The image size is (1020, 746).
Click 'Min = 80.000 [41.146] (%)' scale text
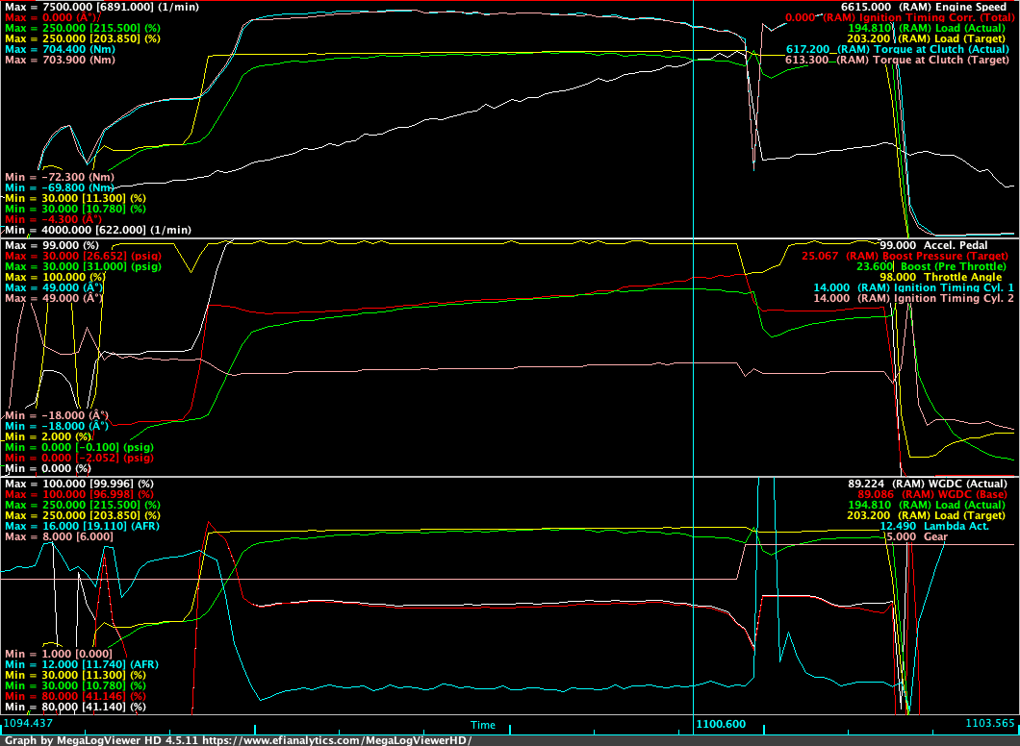(75, 696)
